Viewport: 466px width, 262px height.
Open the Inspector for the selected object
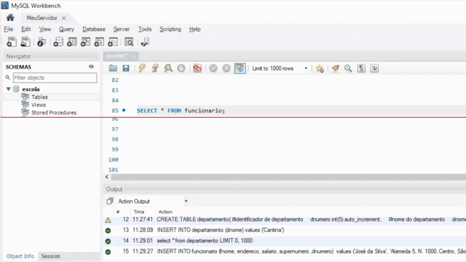(41, 42)
